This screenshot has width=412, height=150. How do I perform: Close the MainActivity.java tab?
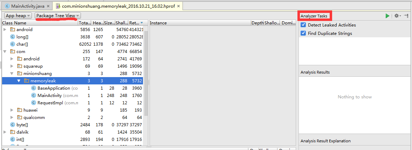(48, 6)
